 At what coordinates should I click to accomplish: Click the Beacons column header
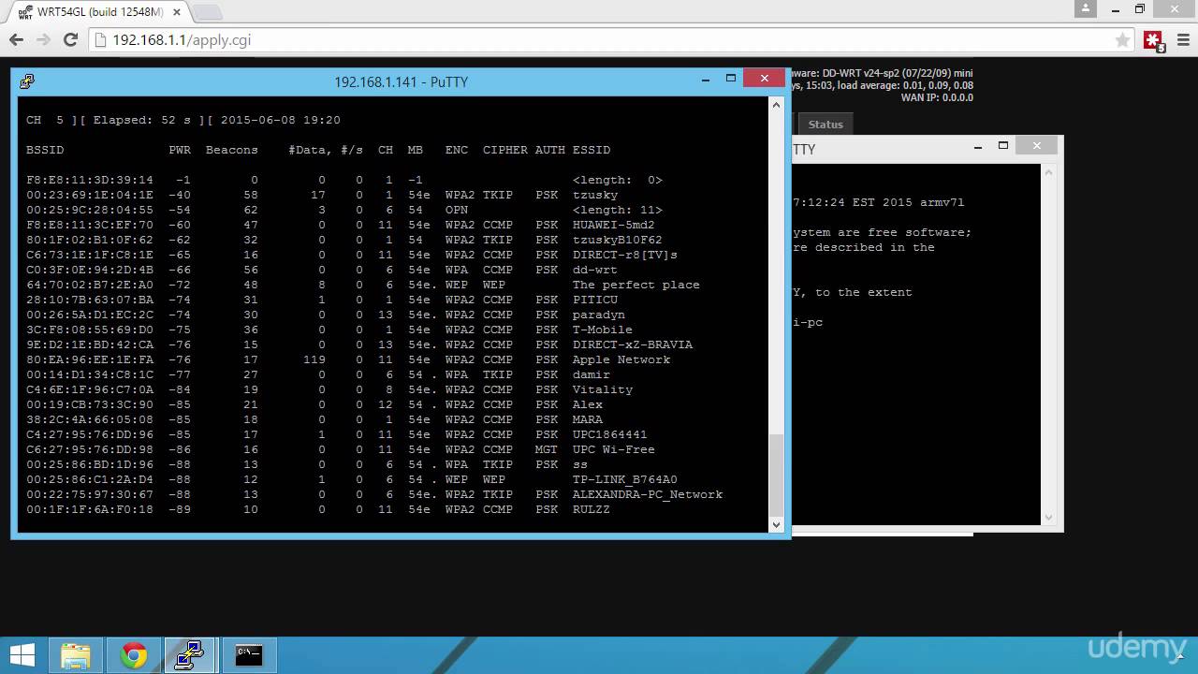(232, 150)
